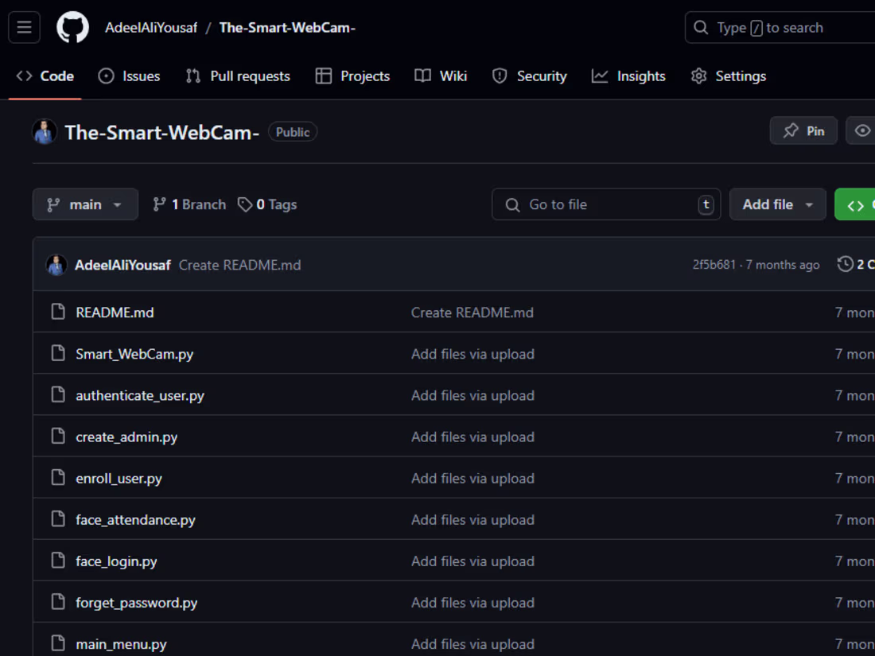Expand the Add file dropdown
Screen dimensions: 875x656
[x=777, y=204]
